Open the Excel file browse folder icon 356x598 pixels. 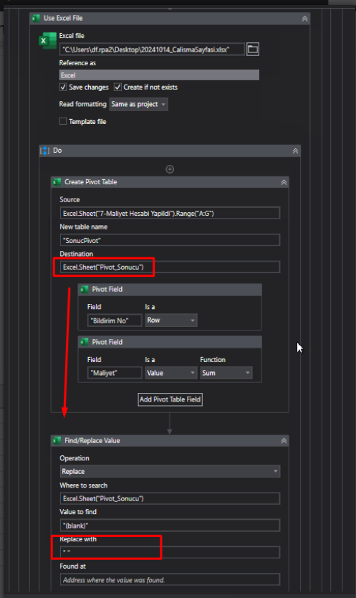(x=252, y=49)
